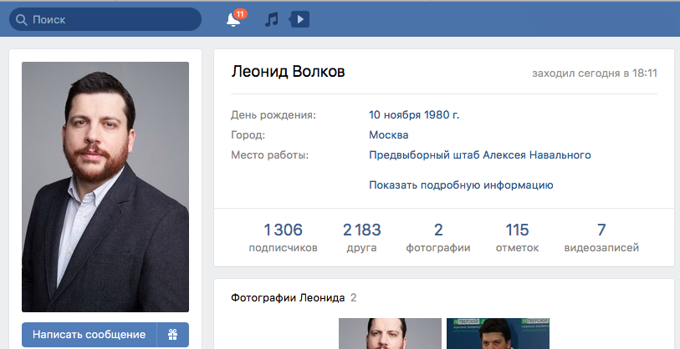The height and width of the screenshot is (349, 680).
Task: Click the magnifier icon in search
Action: 21,19
